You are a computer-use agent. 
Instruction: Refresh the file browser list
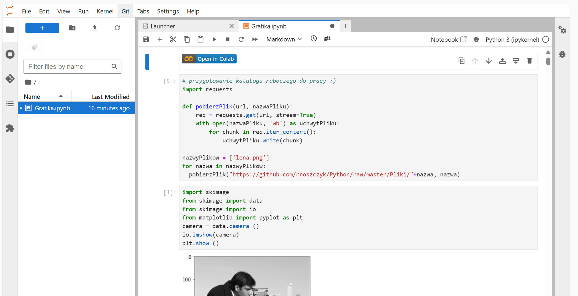(117, 28)
